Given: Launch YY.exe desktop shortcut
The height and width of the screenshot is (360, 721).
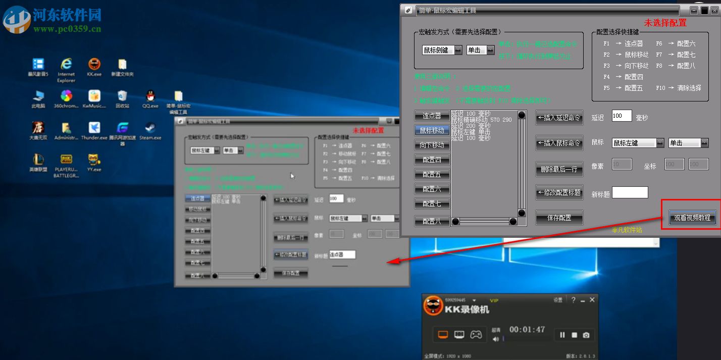Looking at the screenshot, I should coord(94,163).
